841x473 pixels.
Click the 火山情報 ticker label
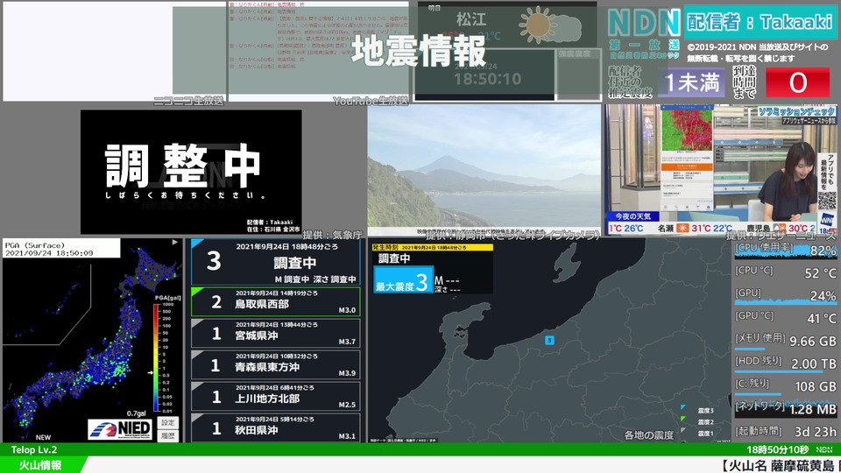(40, 465)
